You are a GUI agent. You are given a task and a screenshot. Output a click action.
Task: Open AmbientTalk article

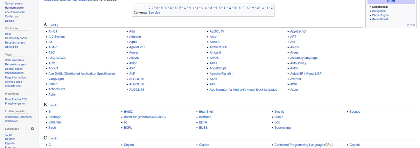tap(218, 47)
